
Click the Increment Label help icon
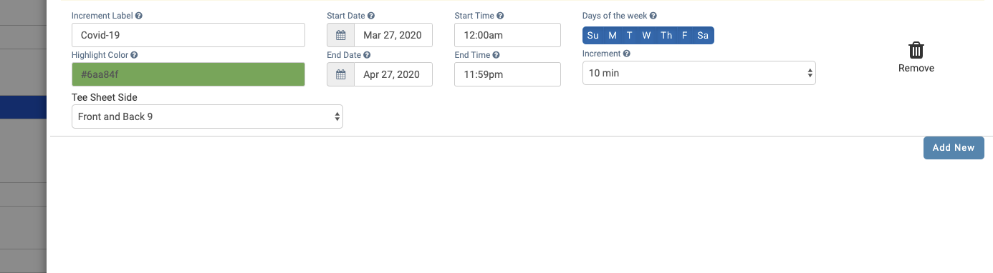[x=138, y=16]
